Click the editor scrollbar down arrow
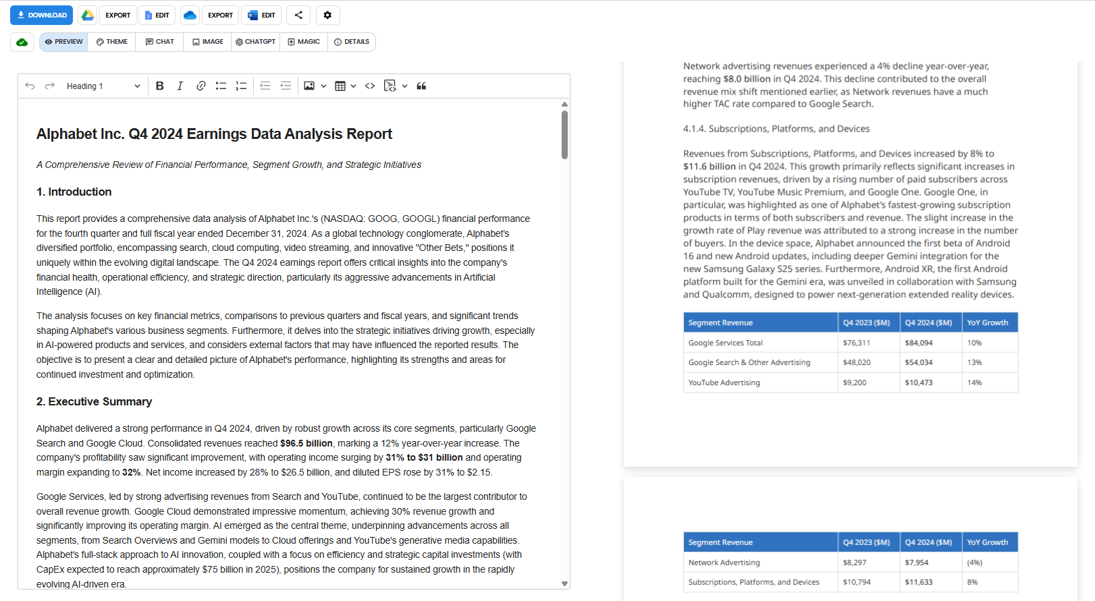Viewport: 1095px width, 601px height. tap(564, 583)
